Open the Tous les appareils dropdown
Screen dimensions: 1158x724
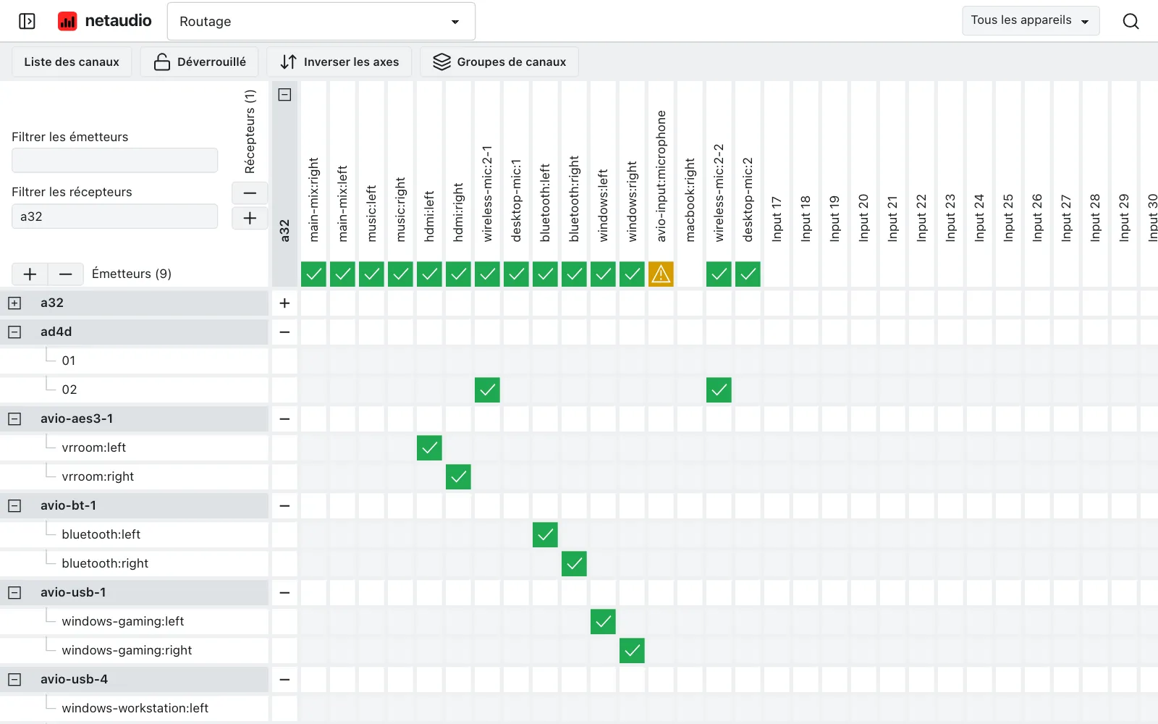click(1031, 20)
